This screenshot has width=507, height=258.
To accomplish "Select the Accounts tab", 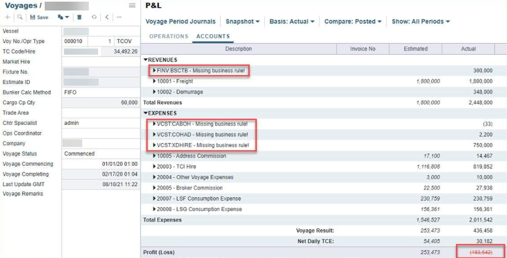I will click(x=213, y=36).
